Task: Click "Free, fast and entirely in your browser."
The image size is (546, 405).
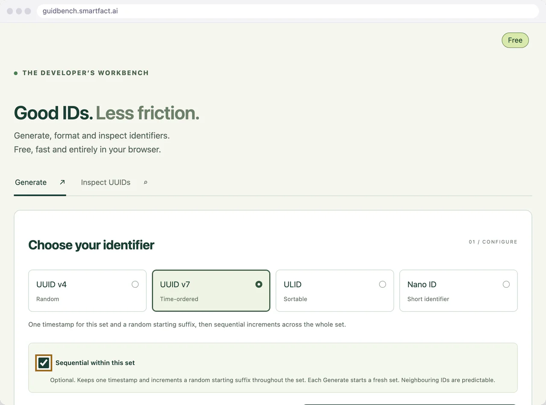Action: 87,150
